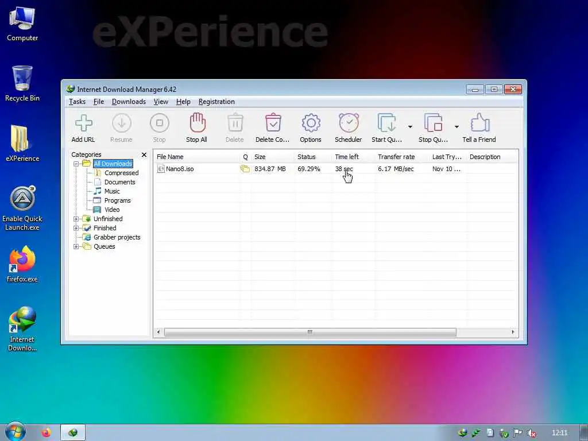Click the queue icon for Nano8.iso

245,169
